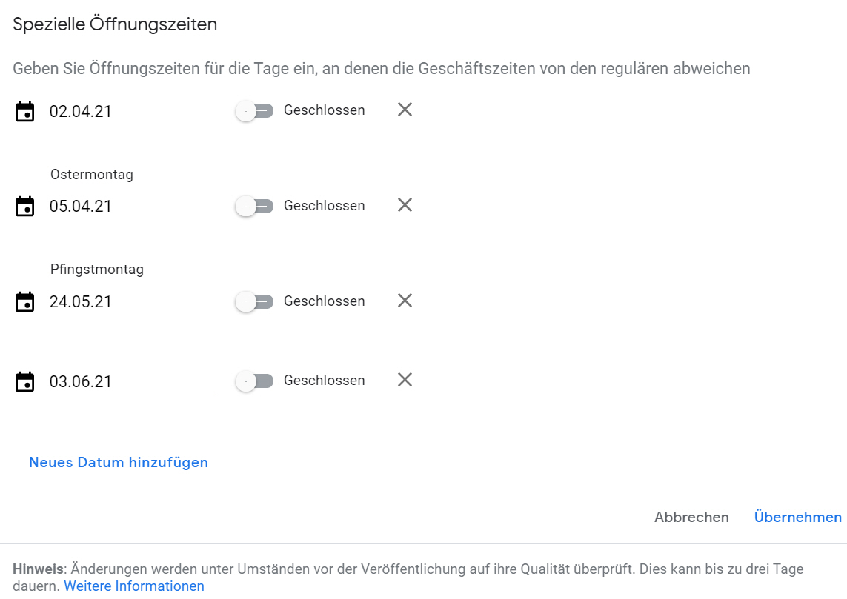
Task: Toggle the Geschlossen switch for 03.06.21
Action: point(254,381)
